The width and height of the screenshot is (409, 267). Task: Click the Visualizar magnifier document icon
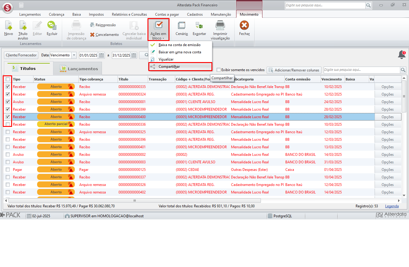[x=153, y=59]
